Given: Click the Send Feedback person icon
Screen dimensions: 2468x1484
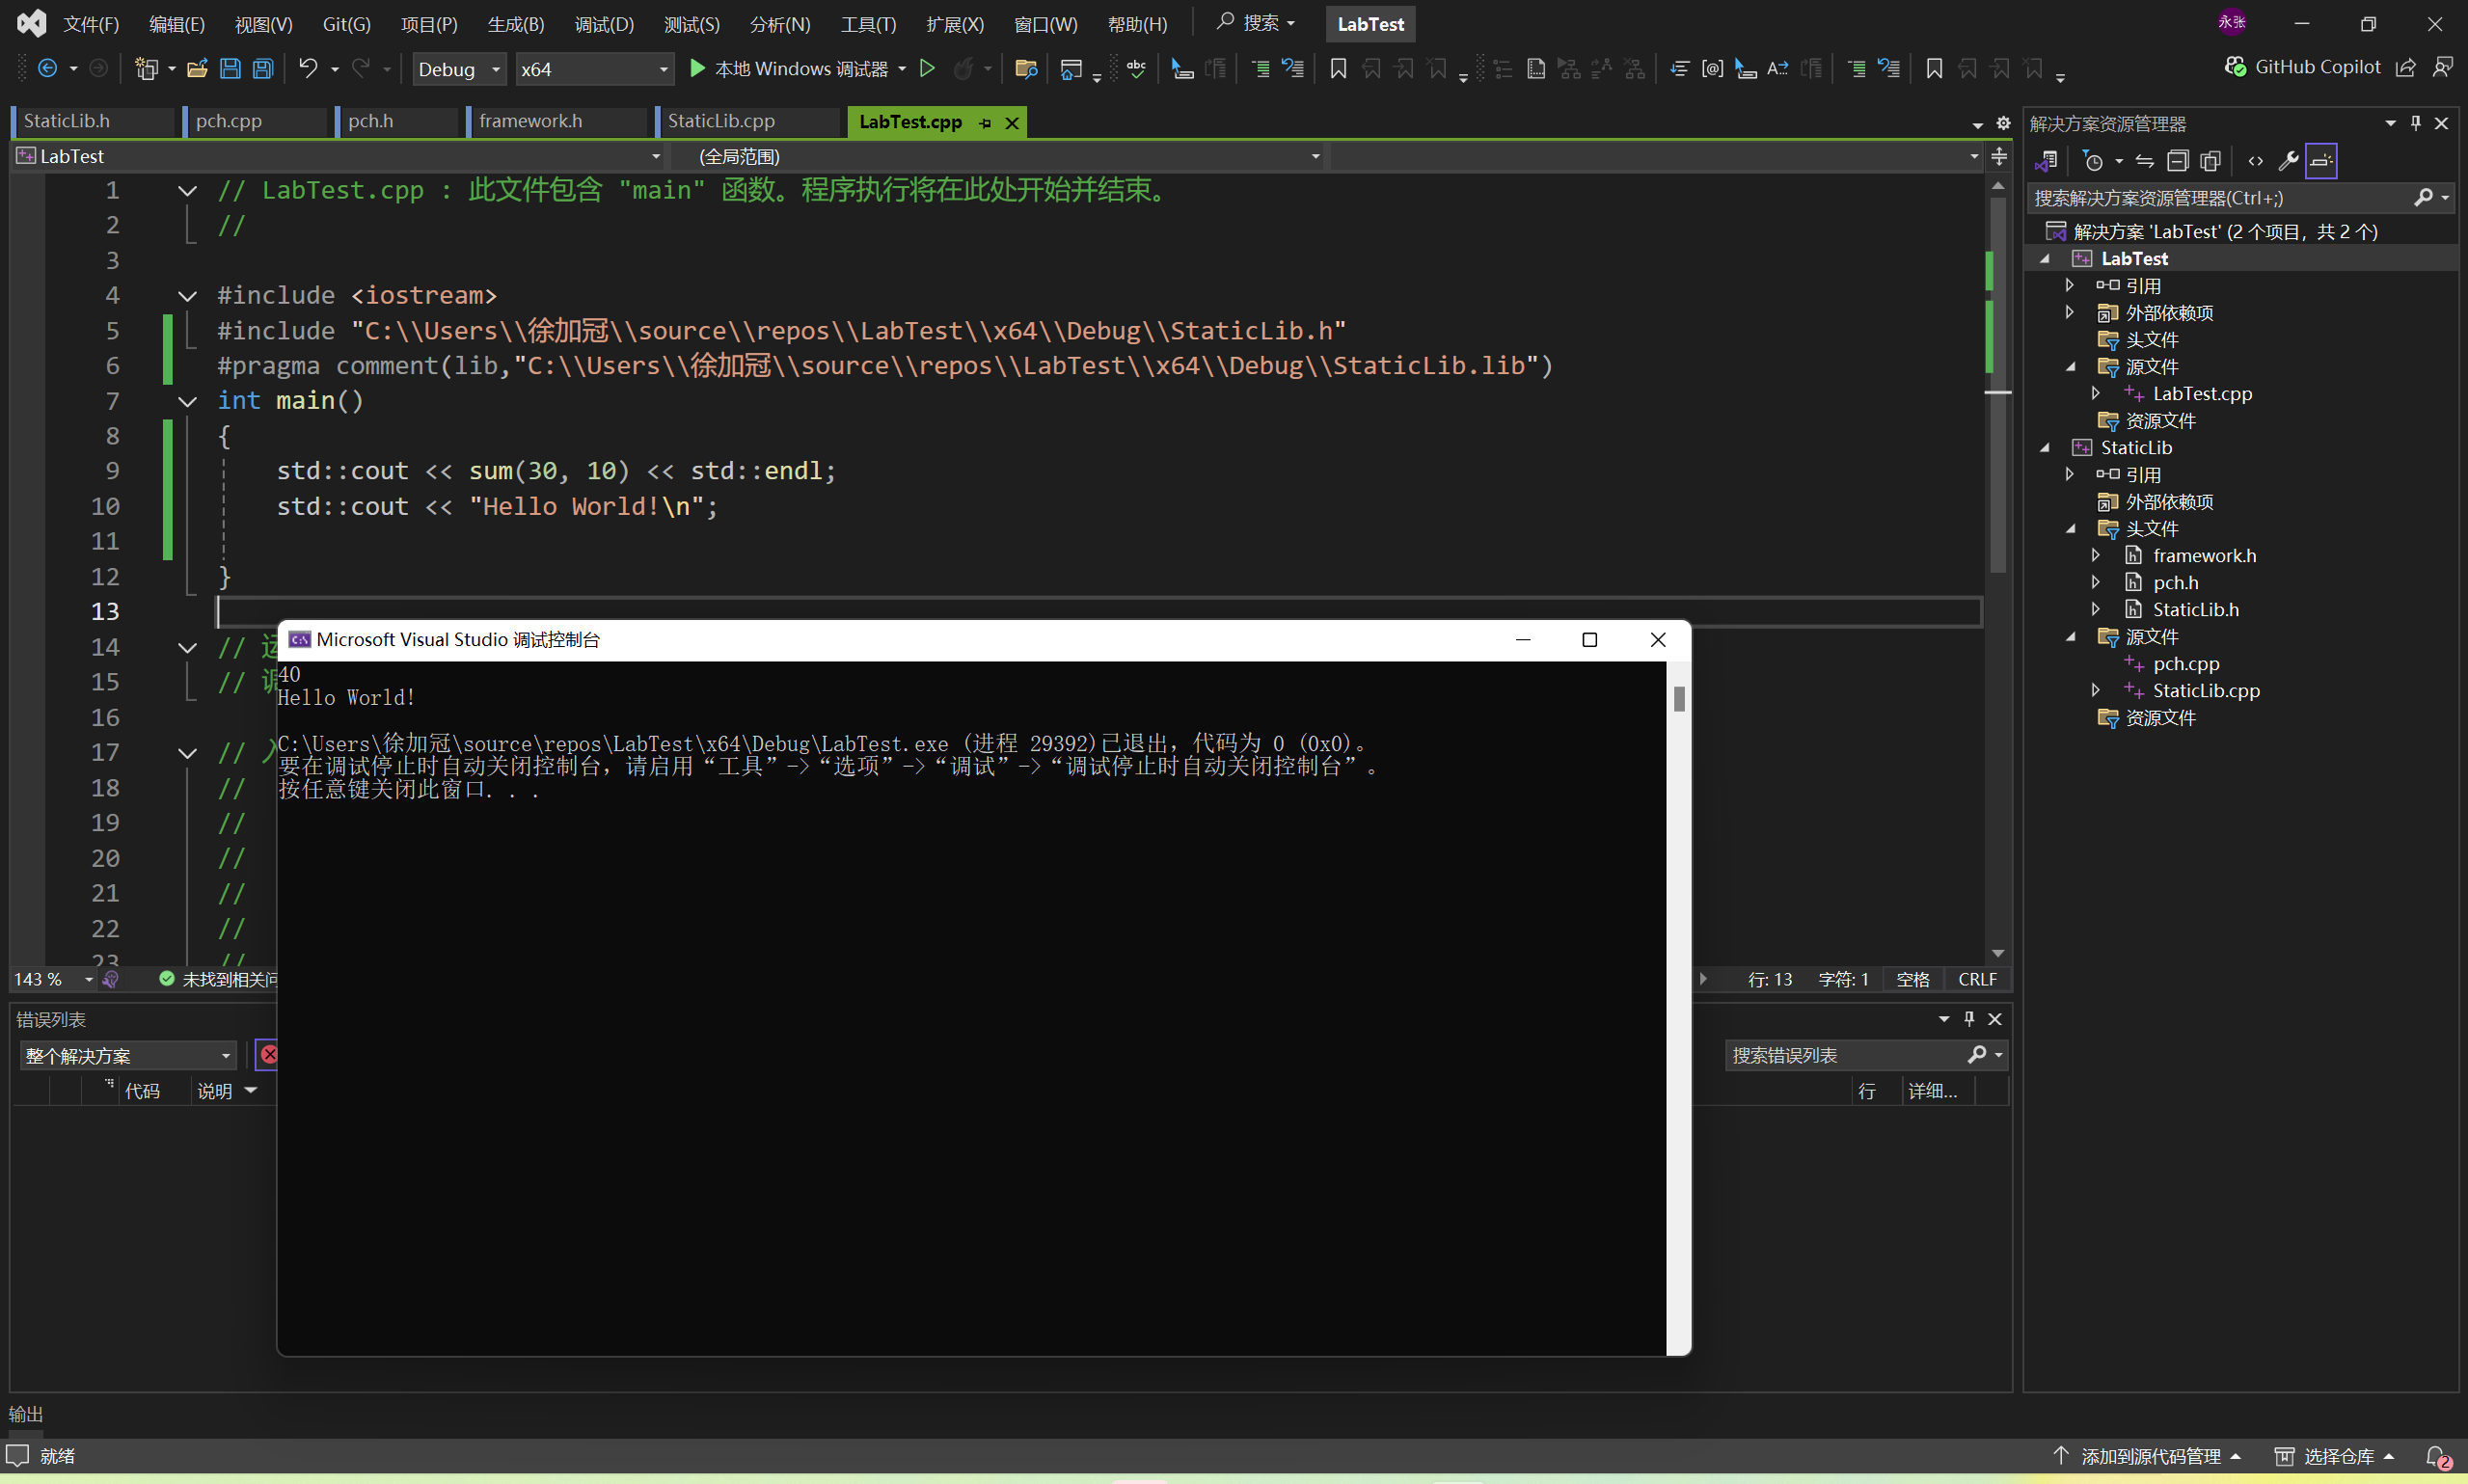Looking at the screenshot, I should [2443, 67].
